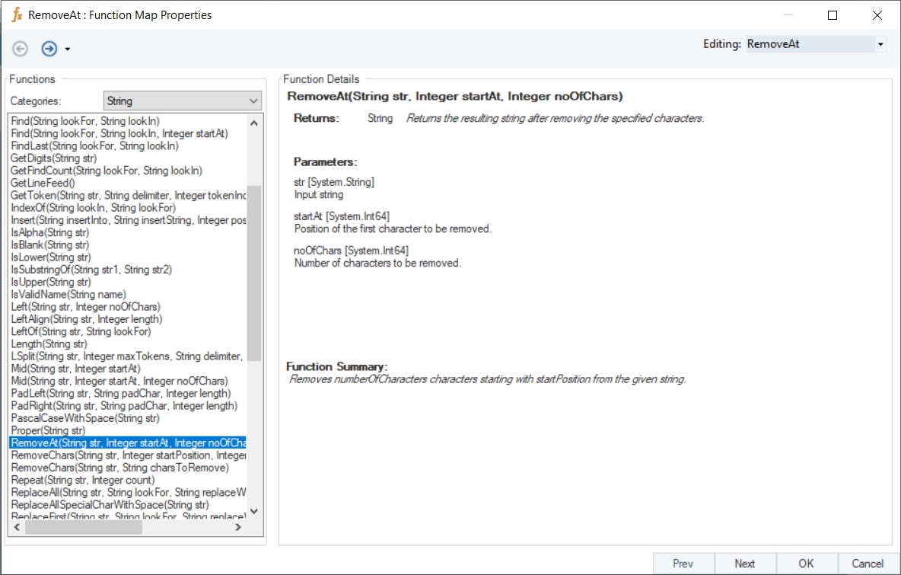Image resolution: width=901 pixels, height=575 pixels.
Task: Click scroll down arrow of function list
Action: pyautogui.click(x=254, y=511)
